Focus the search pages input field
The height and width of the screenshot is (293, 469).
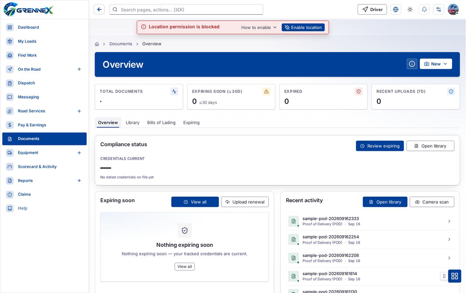click(186, 10)
